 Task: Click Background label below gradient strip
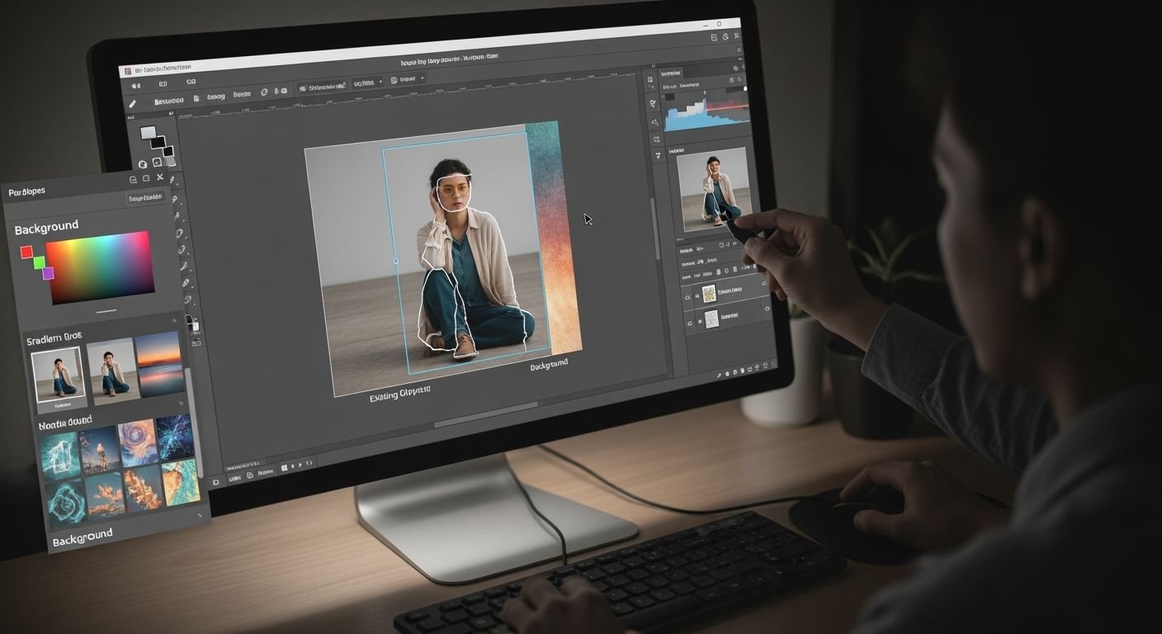(x=549, y=365)
